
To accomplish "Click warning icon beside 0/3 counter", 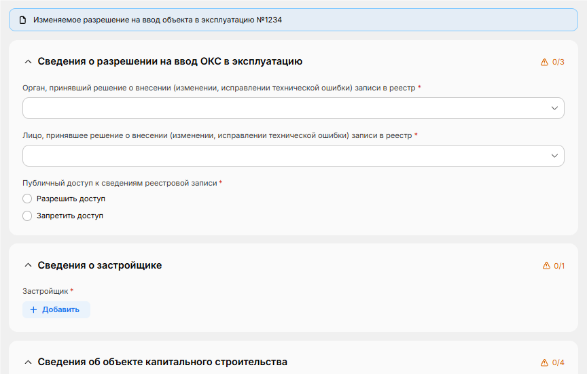I will (544, 62).
